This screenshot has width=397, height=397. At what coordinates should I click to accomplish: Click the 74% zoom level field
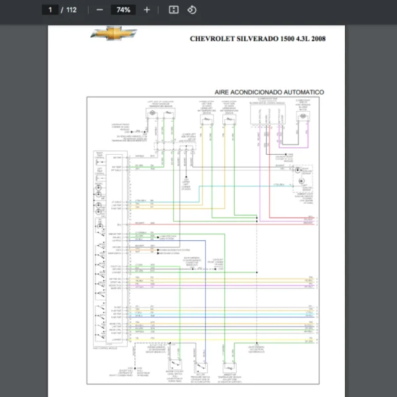pyautogui.click(x=123, y=10)
